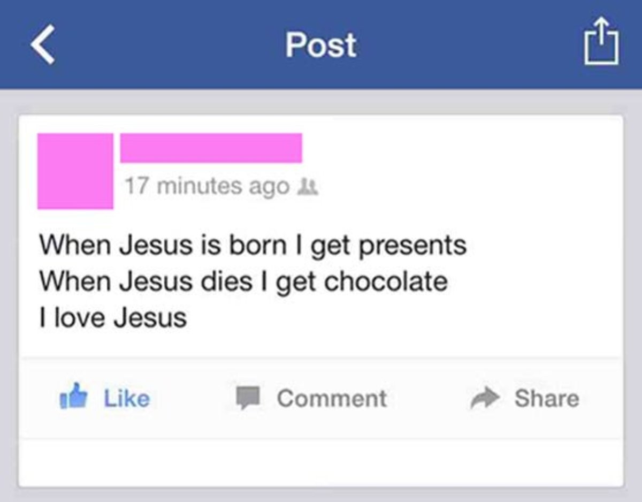
Task: Toggle Like on this post
Action: pyautogui.click(x=127, y=398)
